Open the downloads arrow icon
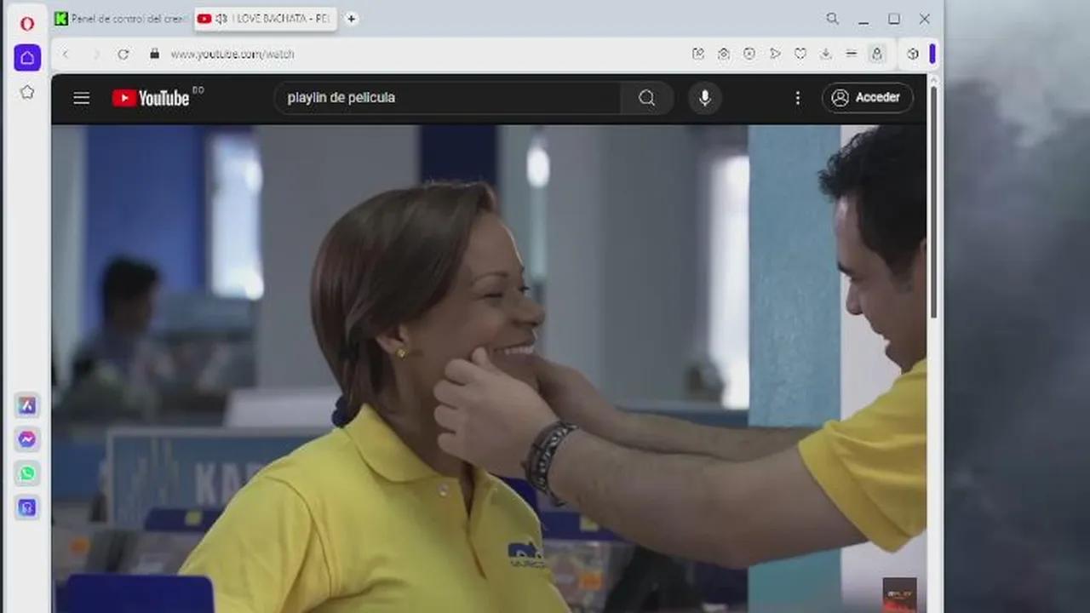The height and width of the screenshot is (613, 1090). (826, 54)
